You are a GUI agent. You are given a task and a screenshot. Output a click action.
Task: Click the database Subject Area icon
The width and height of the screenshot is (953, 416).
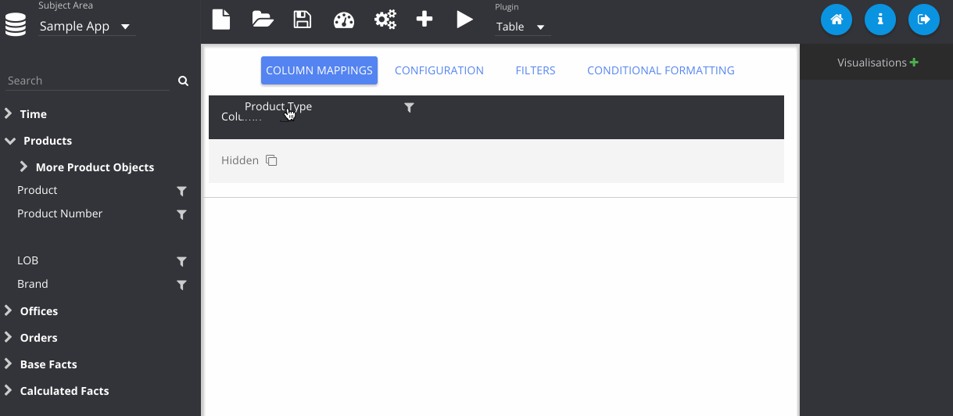point(16,25)
